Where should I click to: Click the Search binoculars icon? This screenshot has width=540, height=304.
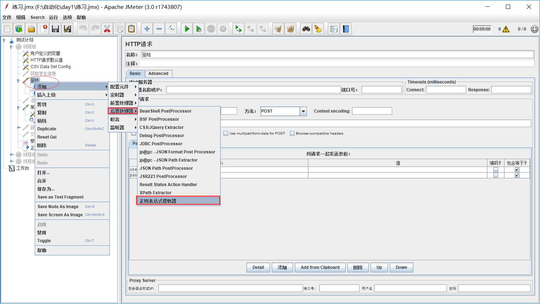(x=306, y=29)
